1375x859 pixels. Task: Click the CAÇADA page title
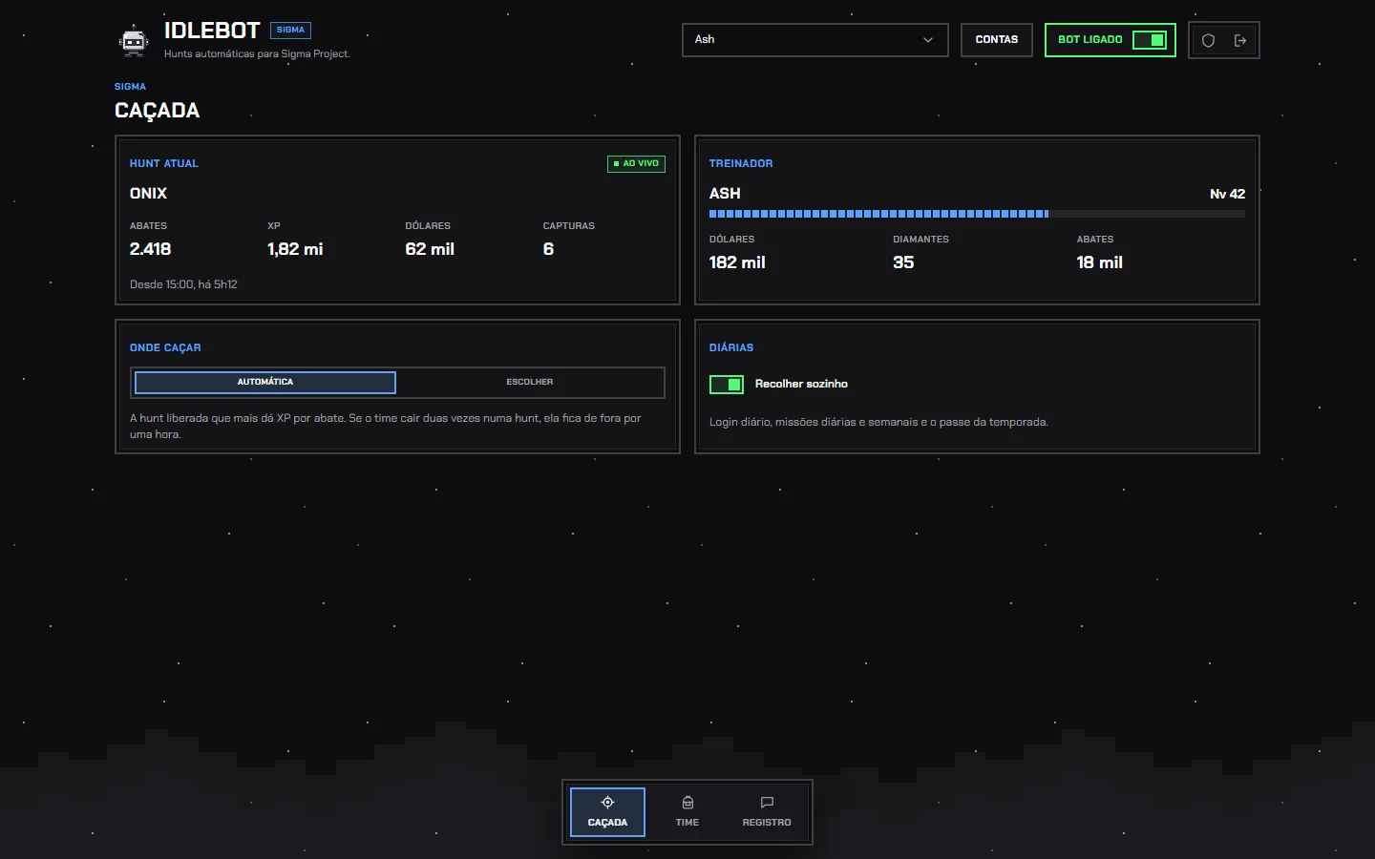click(x=158, y=111)
